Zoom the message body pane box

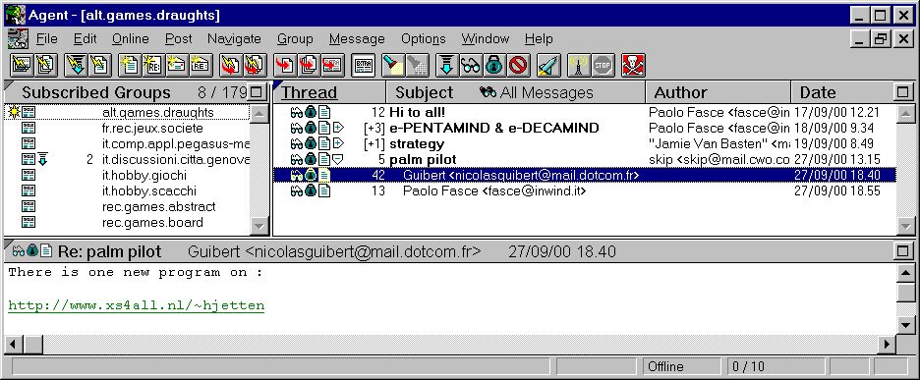coord(902,251)
